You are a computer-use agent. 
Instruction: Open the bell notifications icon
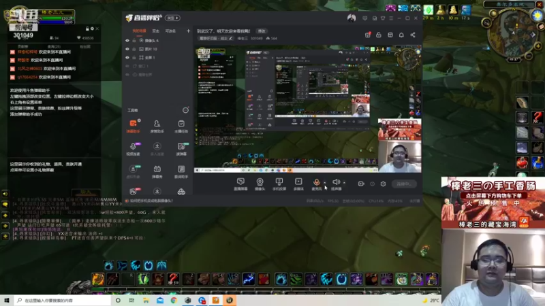coord(401,35)
